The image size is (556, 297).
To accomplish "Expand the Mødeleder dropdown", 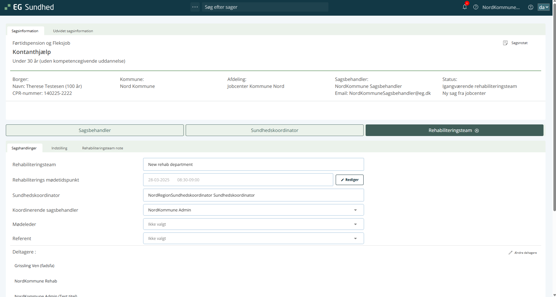I will (x=355, y=224).
